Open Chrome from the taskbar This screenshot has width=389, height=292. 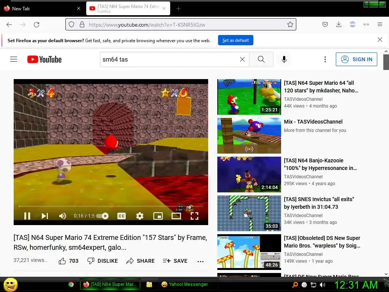click(71, 284)
